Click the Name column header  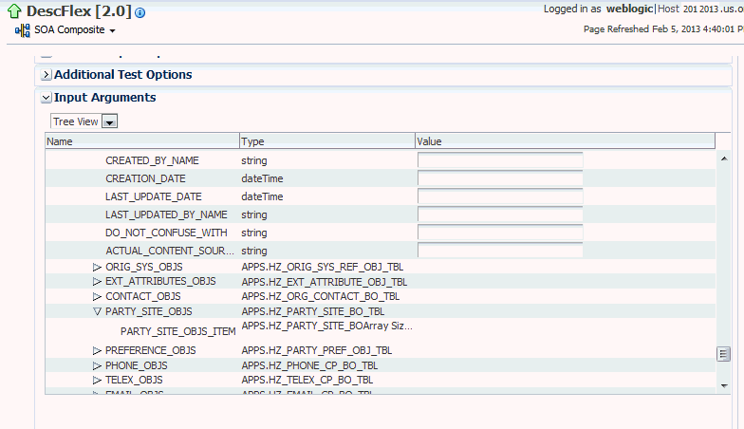[142, 141]
